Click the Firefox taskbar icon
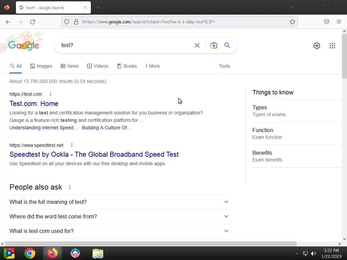The image size is (347, 260). (53, 253)
